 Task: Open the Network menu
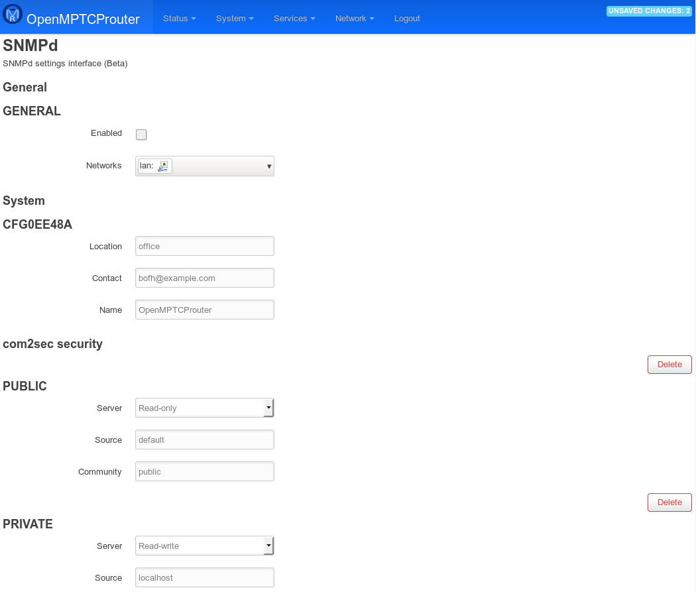pyautogui.click(x=355, y=18)
